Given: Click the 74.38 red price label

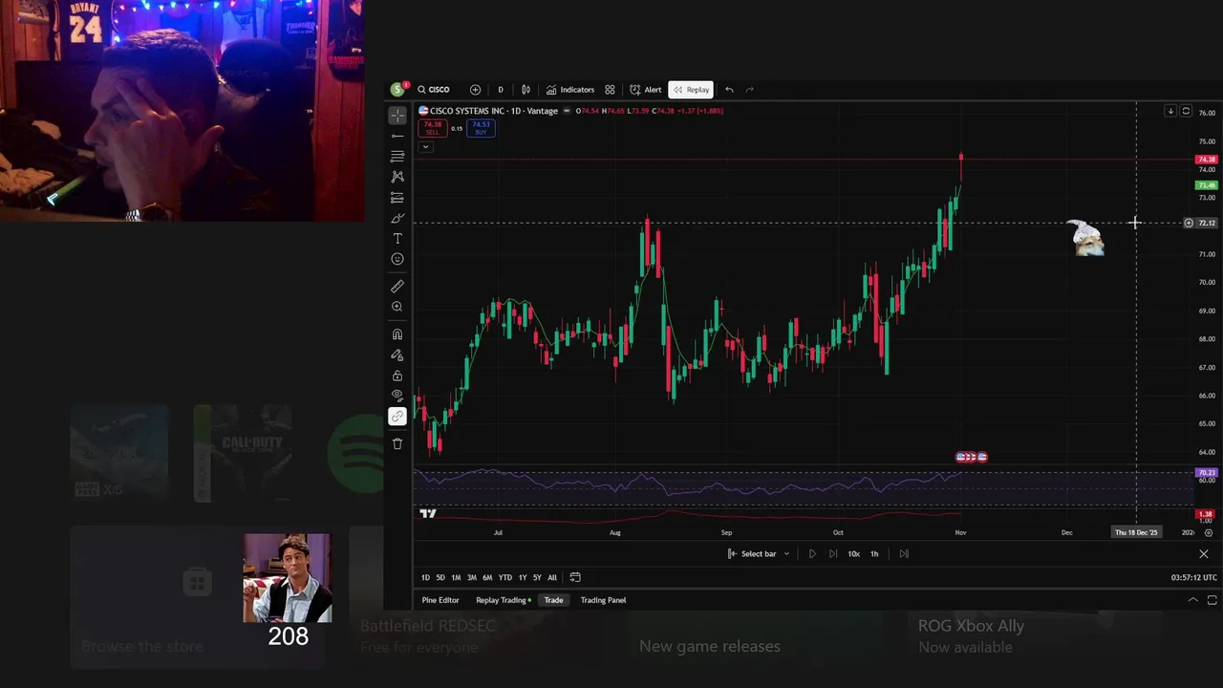Looking at the screenshot, I should pos(1207,160).
